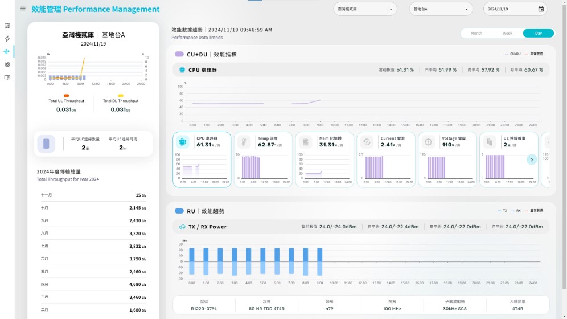Click the 2024/11/19 date input field

coord(510,9)
